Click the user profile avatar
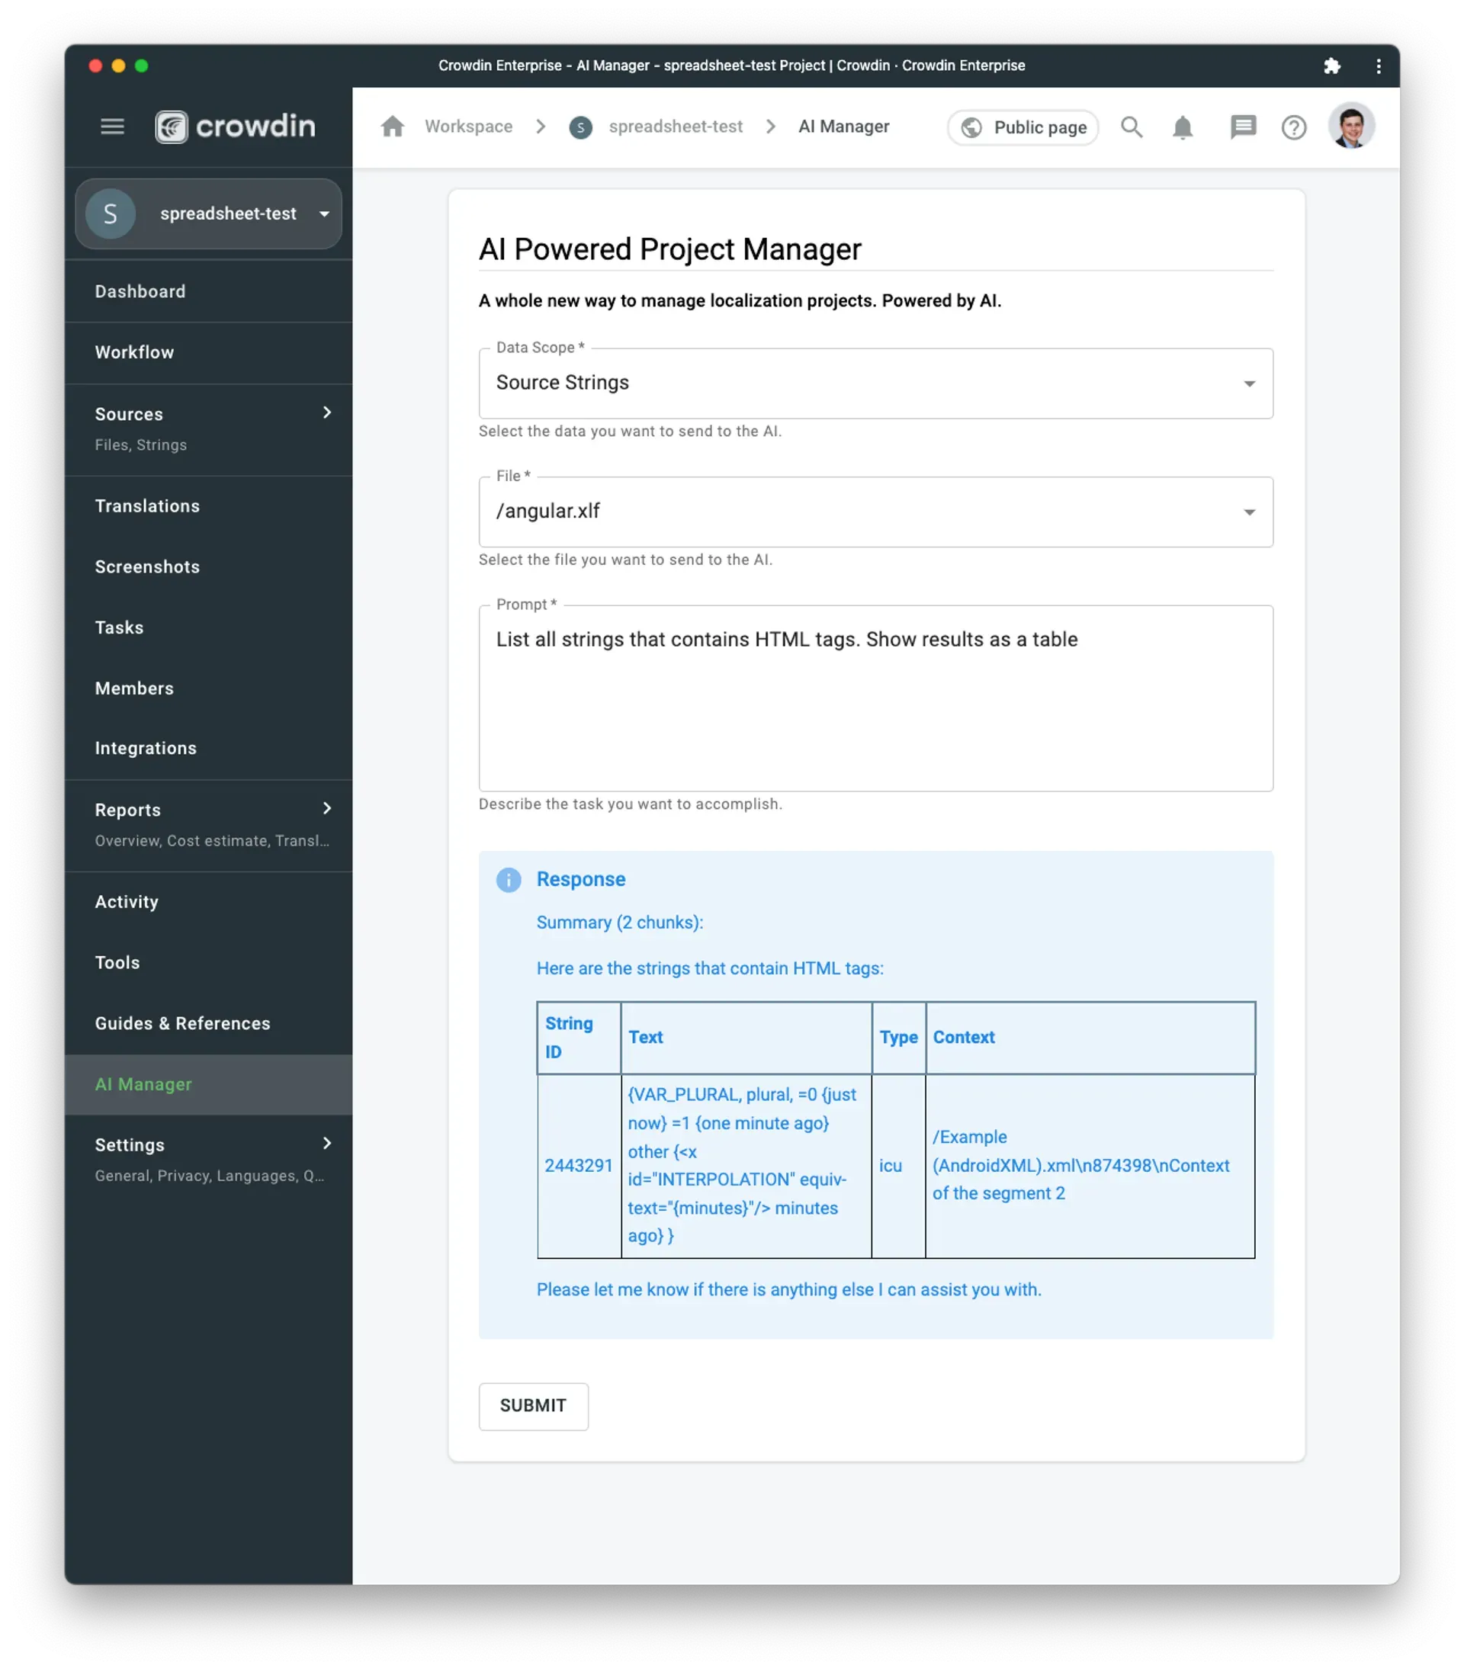This screenshot has width=1464, height=1669. [x=1351, y=126]
